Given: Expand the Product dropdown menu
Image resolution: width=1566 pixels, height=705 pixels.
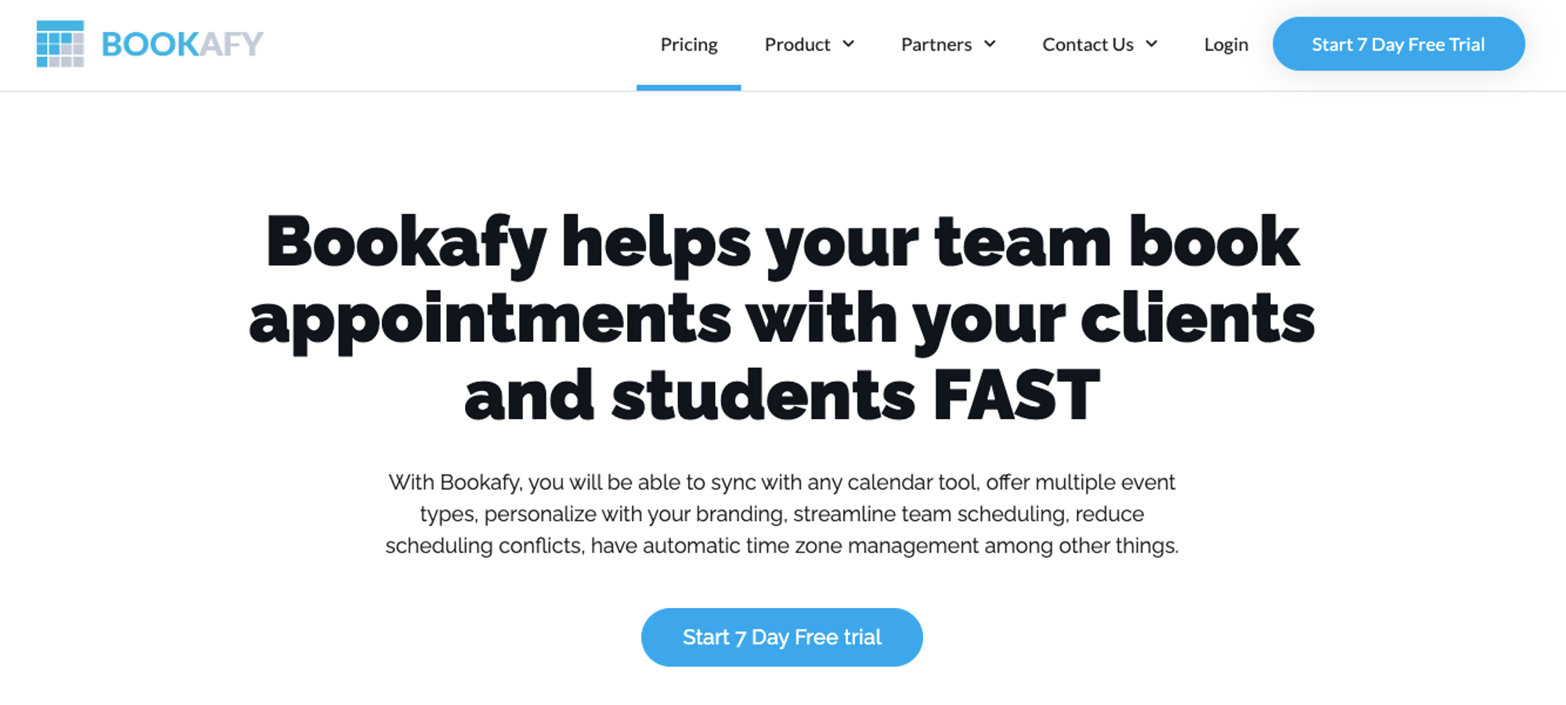Looking at the screenshot, I should pyautogui.click(x=797, y=45).
